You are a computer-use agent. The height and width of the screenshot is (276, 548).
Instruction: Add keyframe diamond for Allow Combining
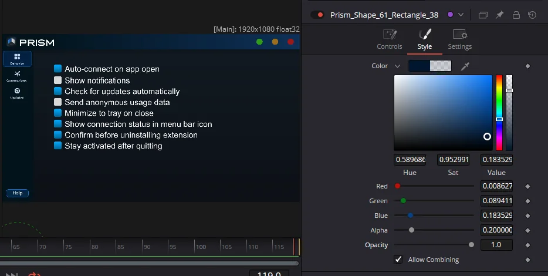click(x=527, y=260)
